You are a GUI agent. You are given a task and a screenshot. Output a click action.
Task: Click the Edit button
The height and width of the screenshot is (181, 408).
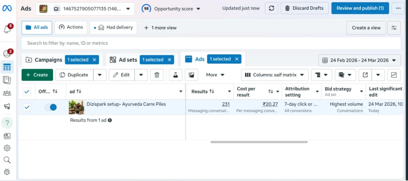click(122, 75)
